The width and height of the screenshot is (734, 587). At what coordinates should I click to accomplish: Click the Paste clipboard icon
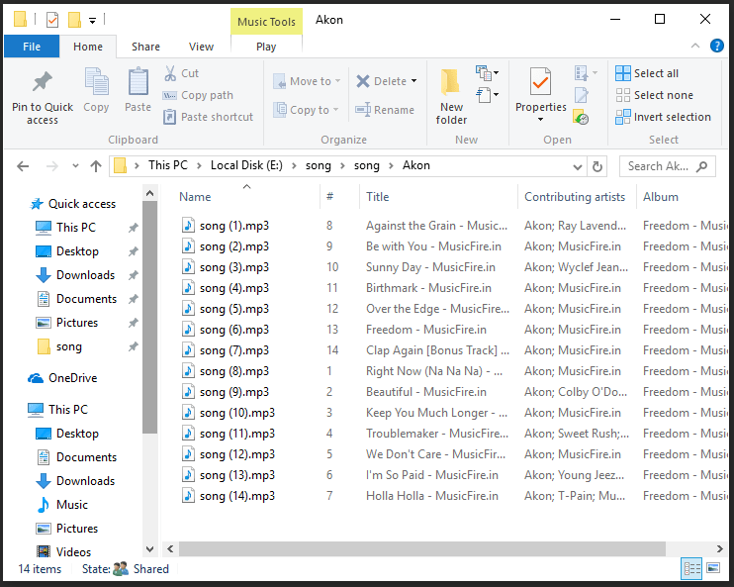click(x=138, y=82)
